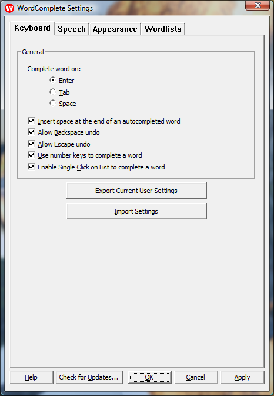This screenshot has width=274, height=396.
Task: Toggle Insert space after autocompleted word
Action: (x=31, y=121)
